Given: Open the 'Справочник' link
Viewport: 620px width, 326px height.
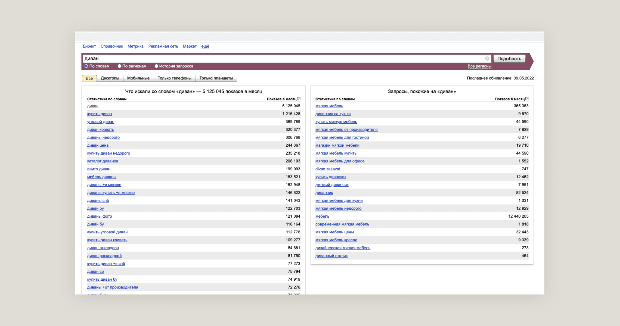Looking at the screenshot, I should [112, 46].
